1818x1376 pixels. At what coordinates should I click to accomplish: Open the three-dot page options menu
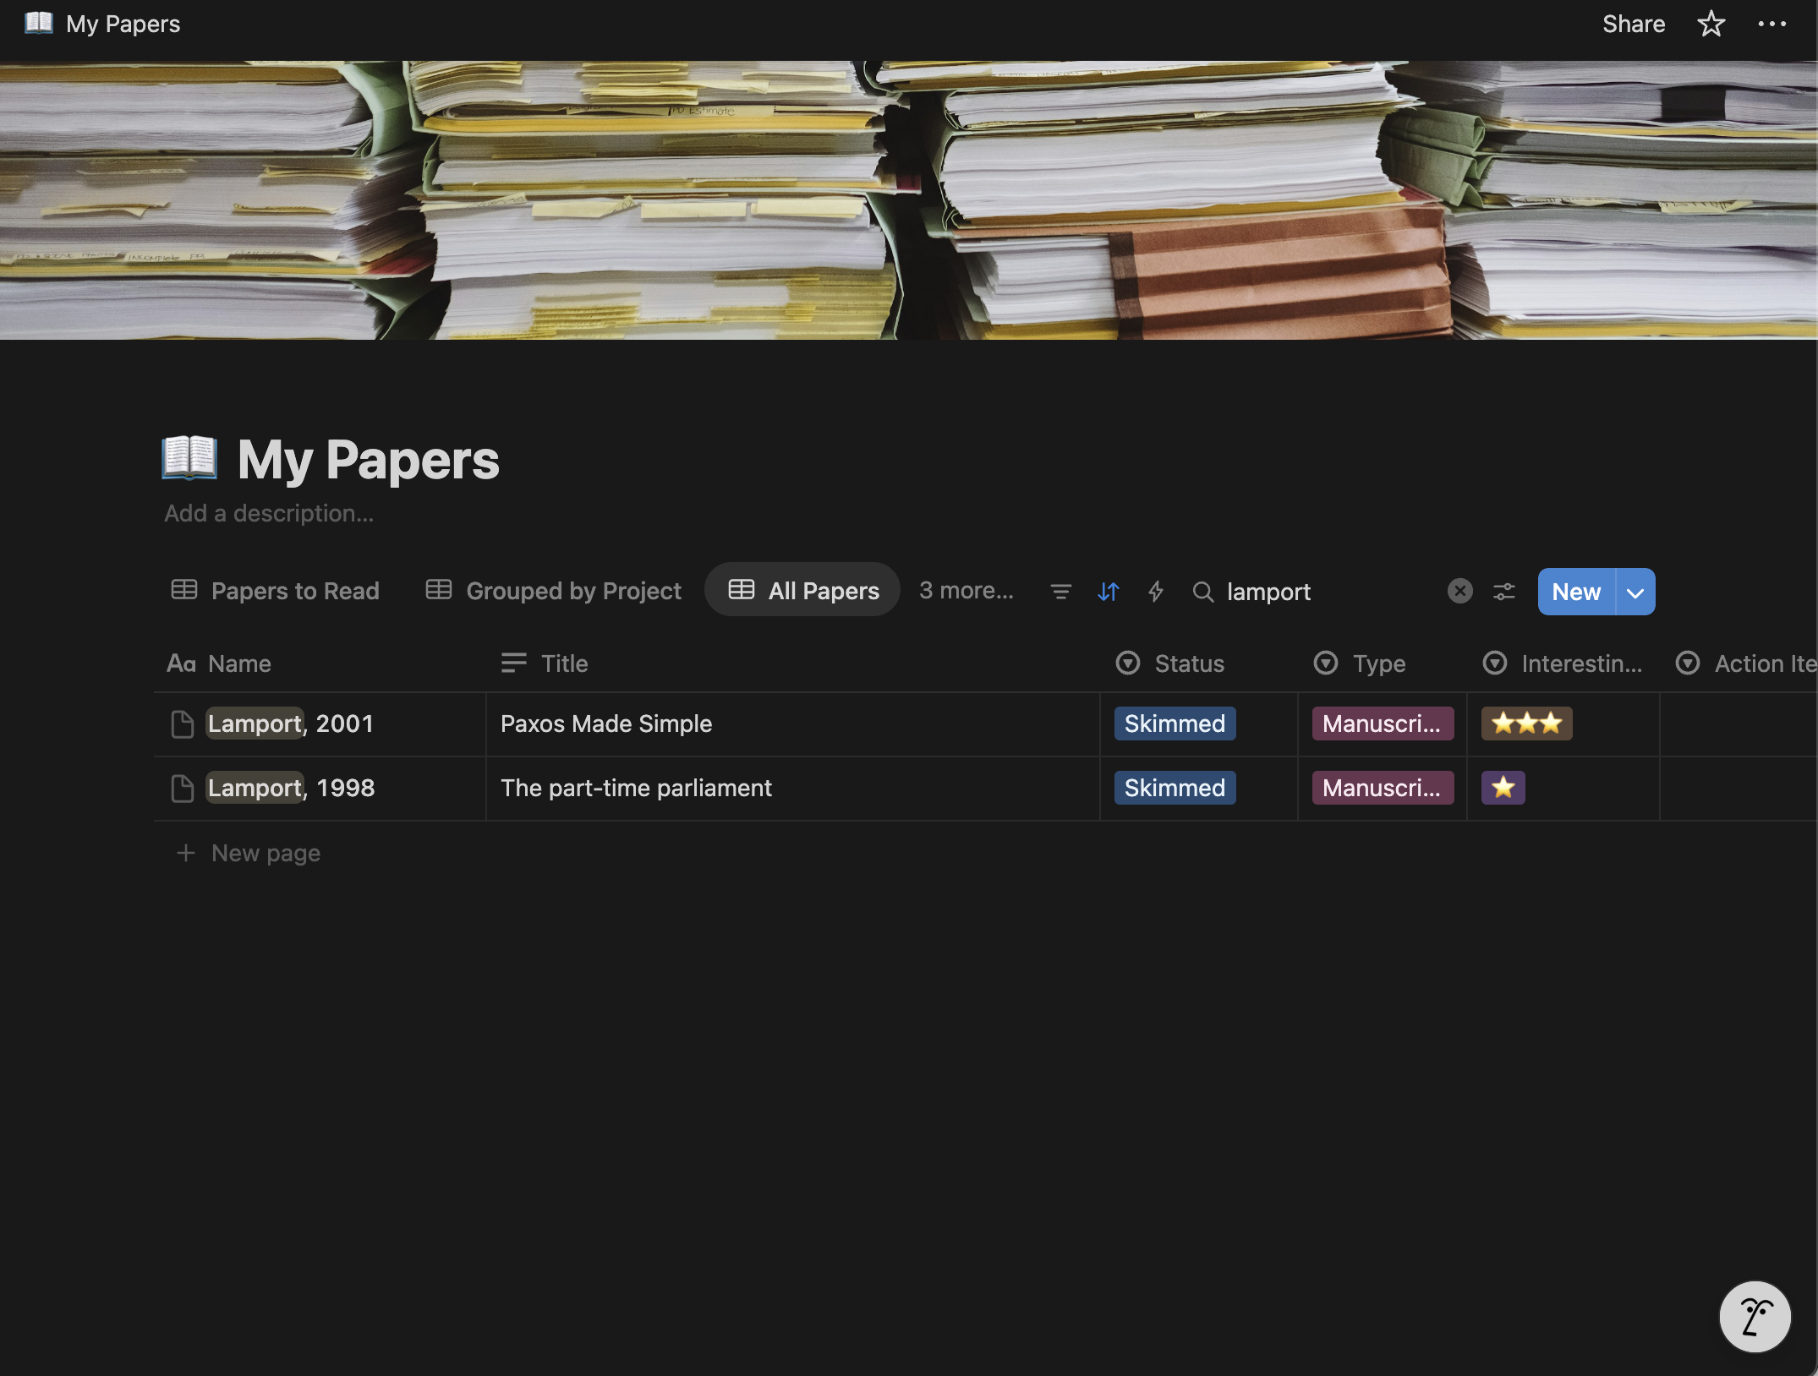pyautogui.click(x=1771, y=24)
